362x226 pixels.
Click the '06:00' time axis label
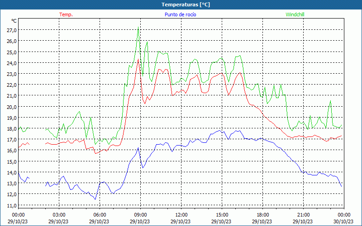click(x=100, y=215)
